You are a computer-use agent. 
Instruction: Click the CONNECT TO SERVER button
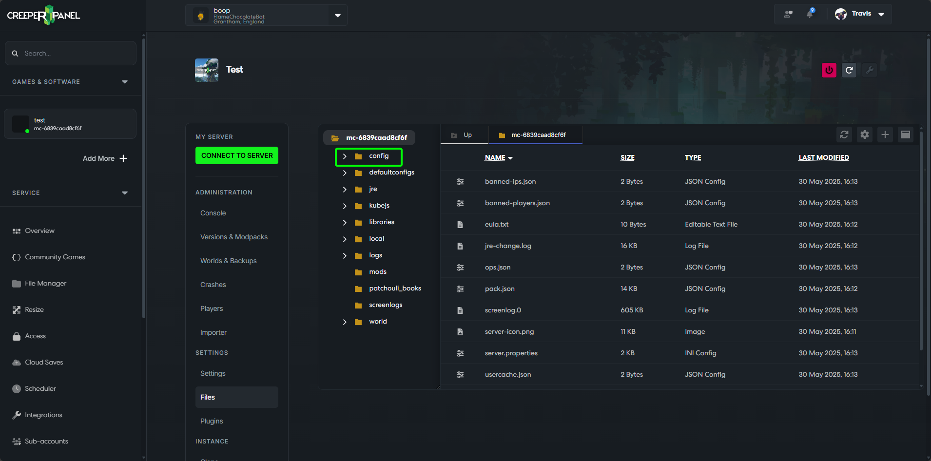[236, 155]
